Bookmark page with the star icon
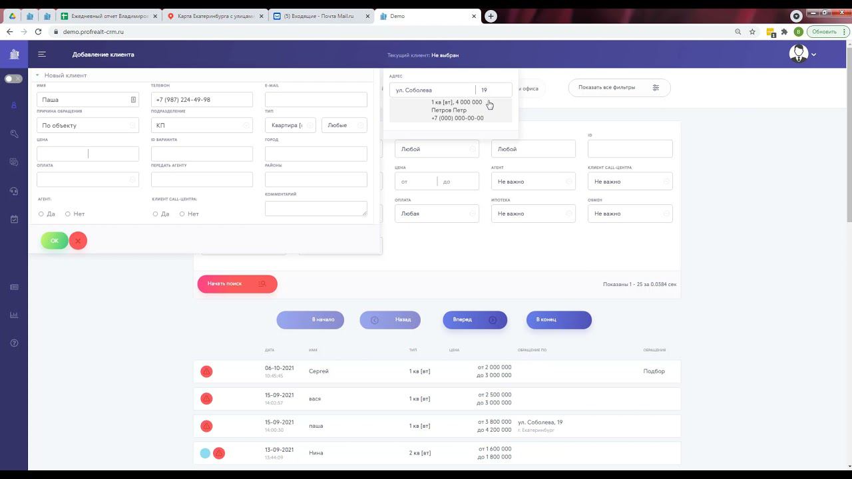 752,31
